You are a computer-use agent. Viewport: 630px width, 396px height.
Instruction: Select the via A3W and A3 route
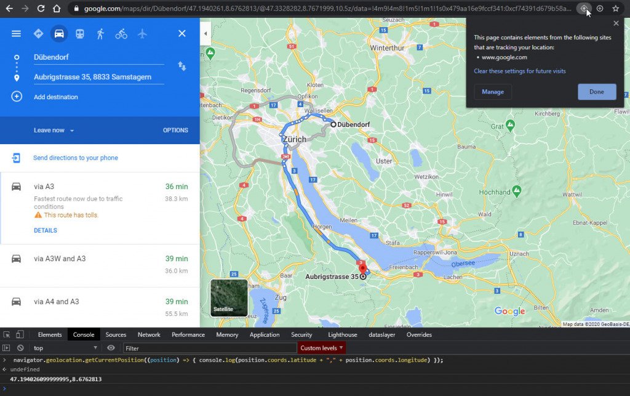(x=100, y=265)
